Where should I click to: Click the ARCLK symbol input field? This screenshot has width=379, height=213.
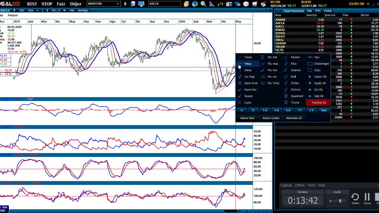point(165,4)
